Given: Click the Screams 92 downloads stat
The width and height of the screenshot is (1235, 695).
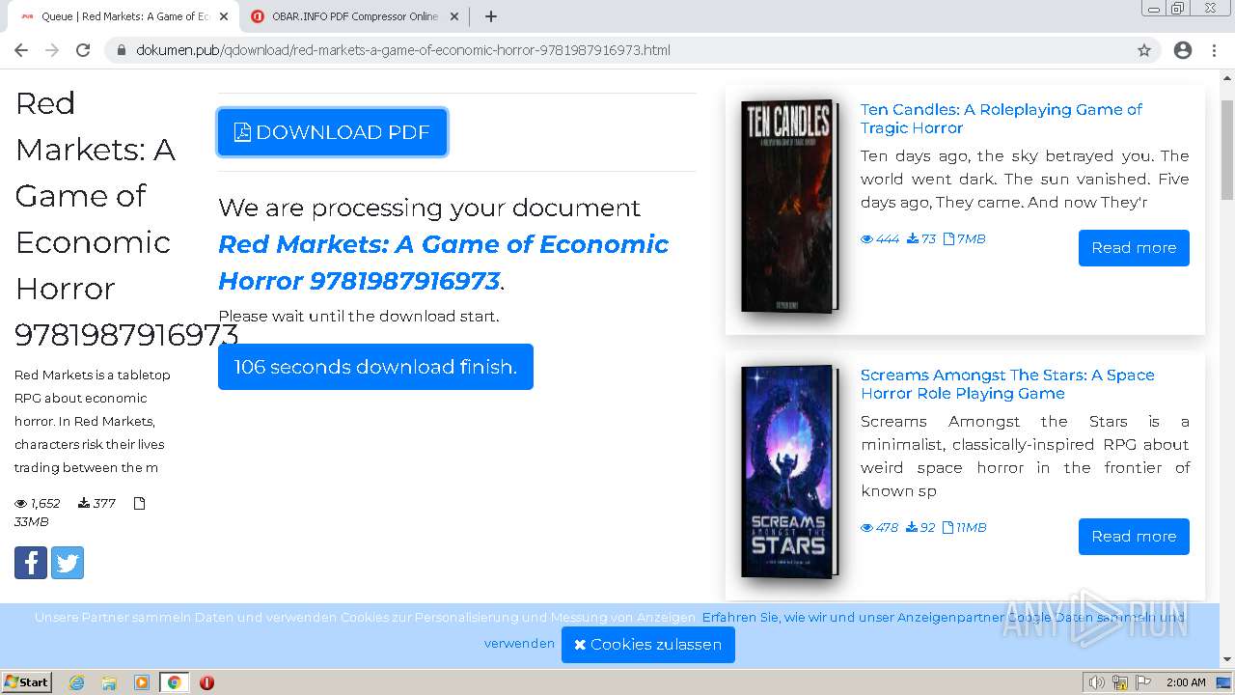Looking at the screenshot, I should [920, 527].
